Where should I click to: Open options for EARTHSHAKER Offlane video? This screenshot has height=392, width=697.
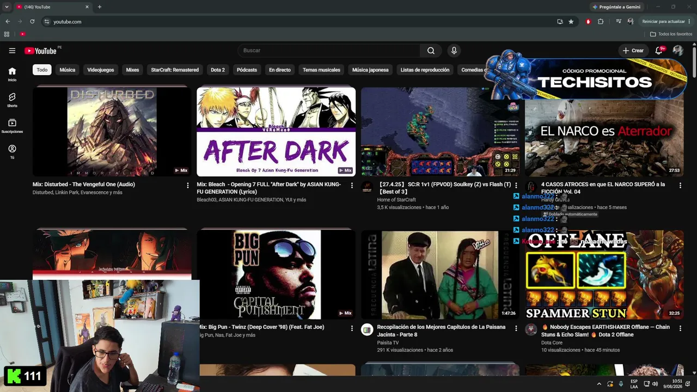(x=680, y=328)
